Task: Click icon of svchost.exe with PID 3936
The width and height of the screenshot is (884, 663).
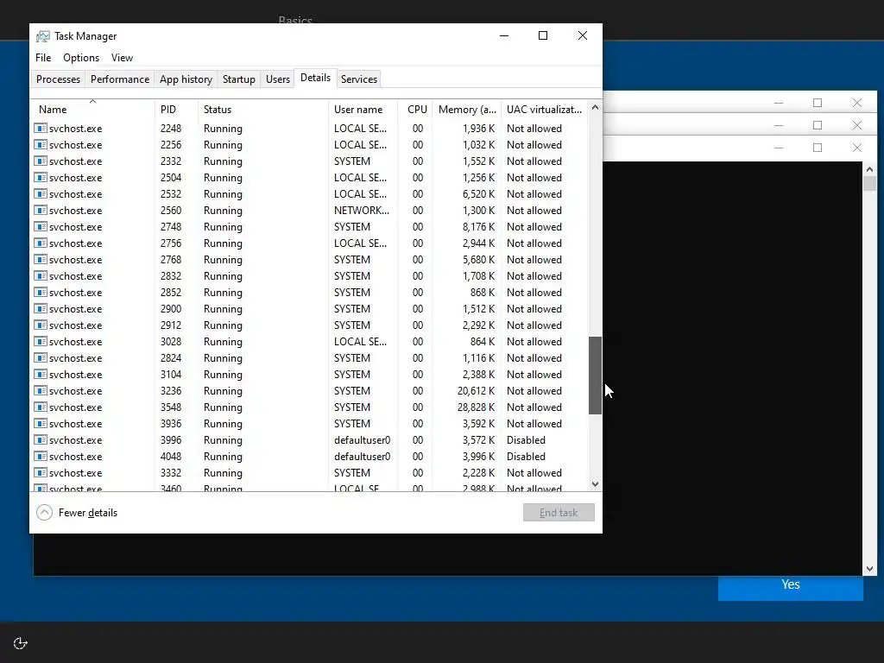Action: coord(40,423)
